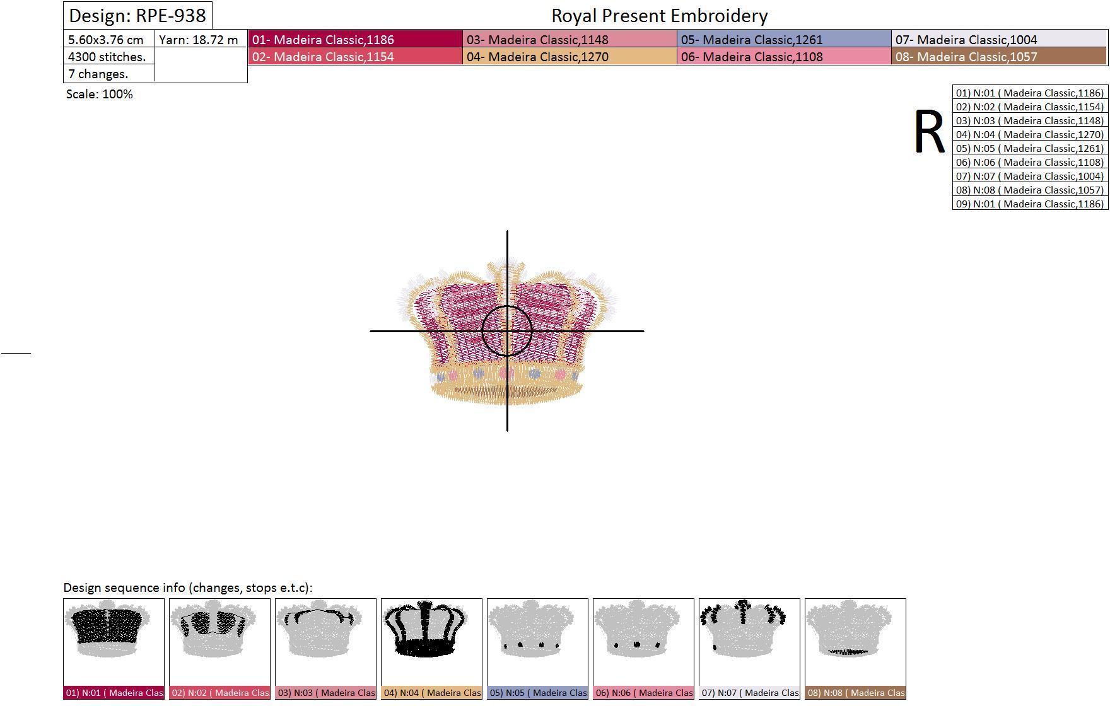
Task: Select color swatch 06- Madeira Classic,1108
Action: point(784,56)
